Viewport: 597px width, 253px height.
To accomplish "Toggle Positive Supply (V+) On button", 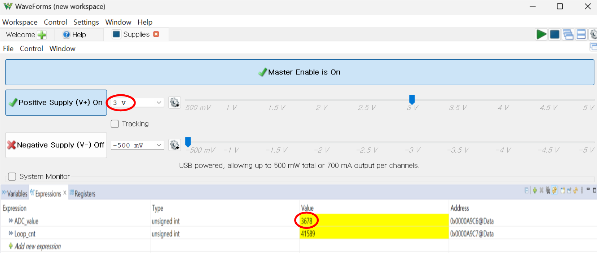I will [56, 103].
